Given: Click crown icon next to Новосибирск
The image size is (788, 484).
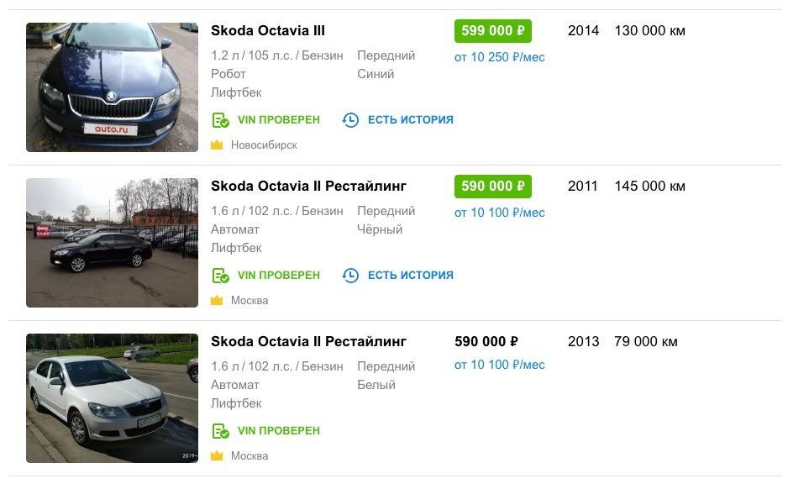Looking at the screenshot, I should 217,145.
